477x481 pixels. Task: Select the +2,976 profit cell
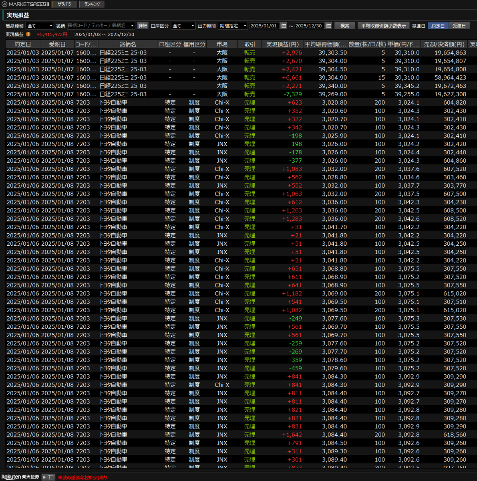(292, 53)
